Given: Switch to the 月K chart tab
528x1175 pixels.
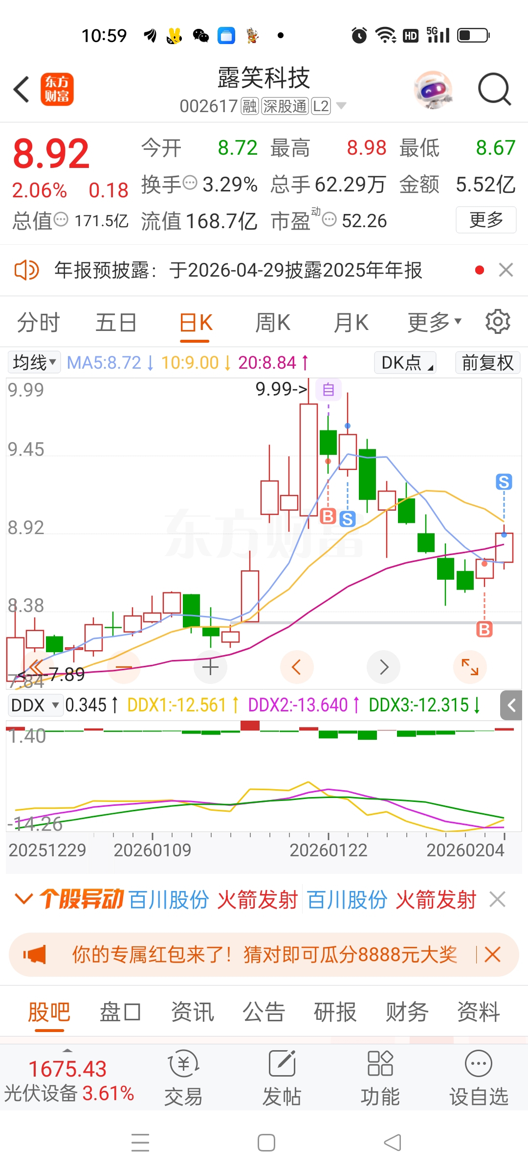Looking at the screenshot, I should (x=351, y=323).
